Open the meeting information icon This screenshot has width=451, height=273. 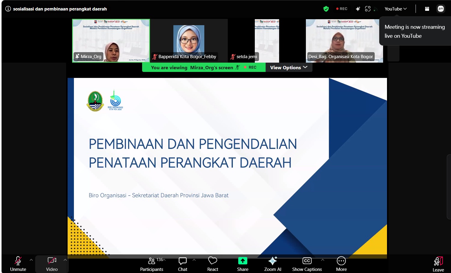coord(8,9)
